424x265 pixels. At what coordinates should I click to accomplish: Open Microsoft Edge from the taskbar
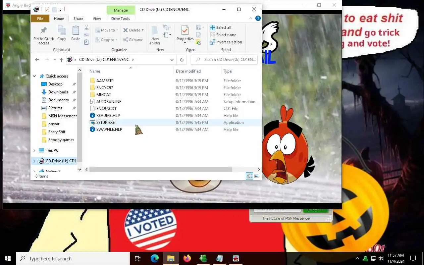[154, 258]
